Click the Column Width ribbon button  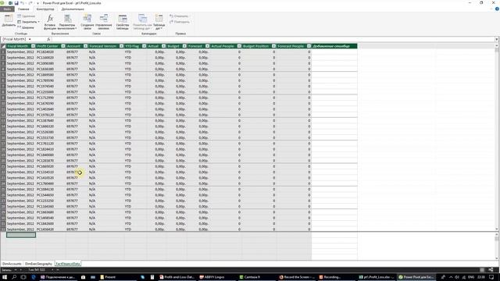[26, 27]
